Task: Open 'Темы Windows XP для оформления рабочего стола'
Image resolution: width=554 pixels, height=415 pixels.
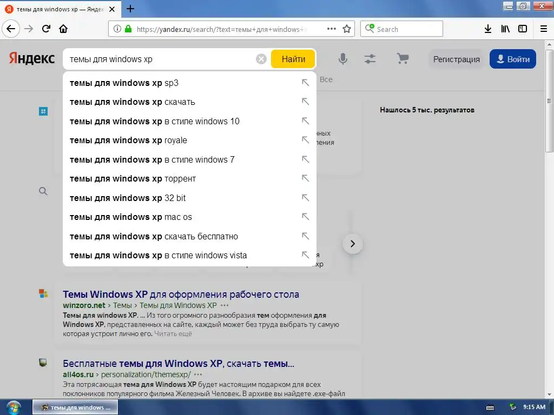Action: point(181,294)
